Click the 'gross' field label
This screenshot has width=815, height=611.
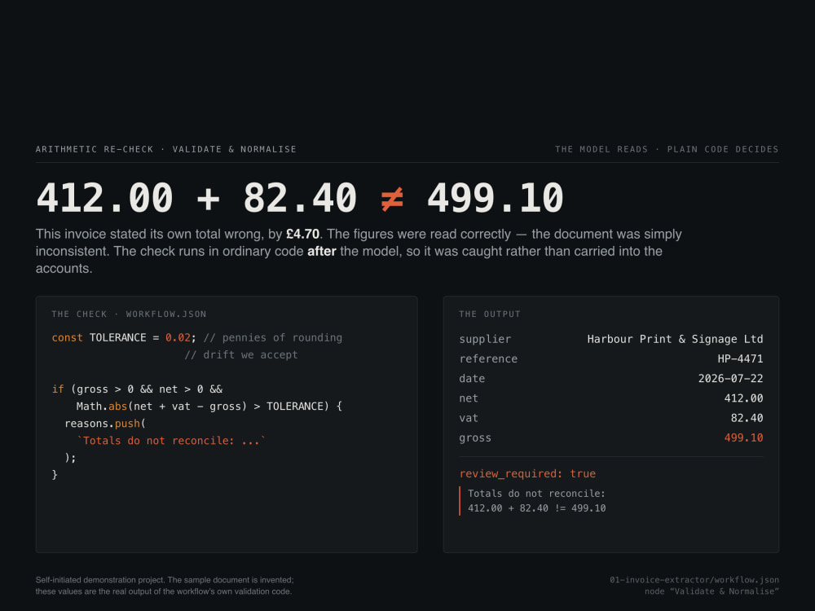pyautogui.click(x=475, y=438)
